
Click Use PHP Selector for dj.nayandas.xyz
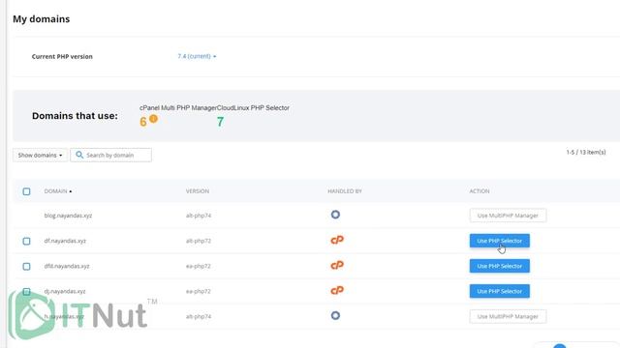pos(500,291)
